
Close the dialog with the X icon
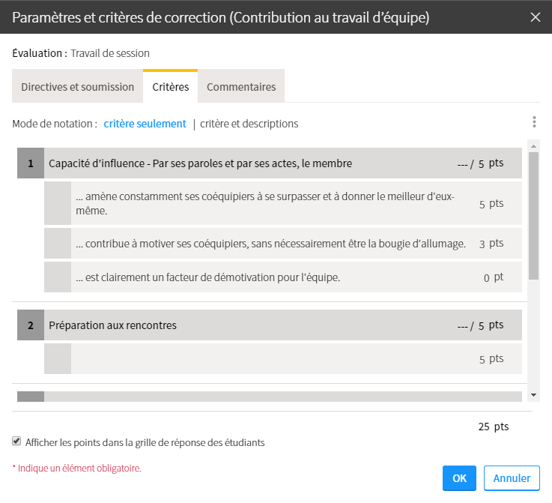coord(535,17)
